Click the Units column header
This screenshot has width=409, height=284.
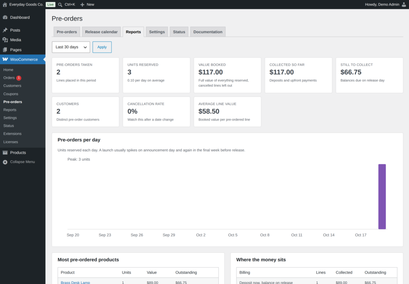click(x=127, y=272)
